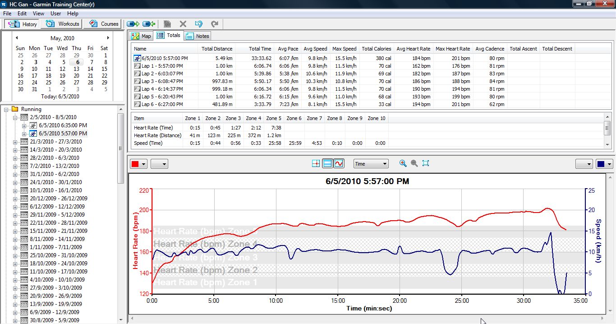Image resolution: width=616 pixels, height=324 pixels.
Task: Click the Undo toolbar icon
Action: [x=198, y=24]
